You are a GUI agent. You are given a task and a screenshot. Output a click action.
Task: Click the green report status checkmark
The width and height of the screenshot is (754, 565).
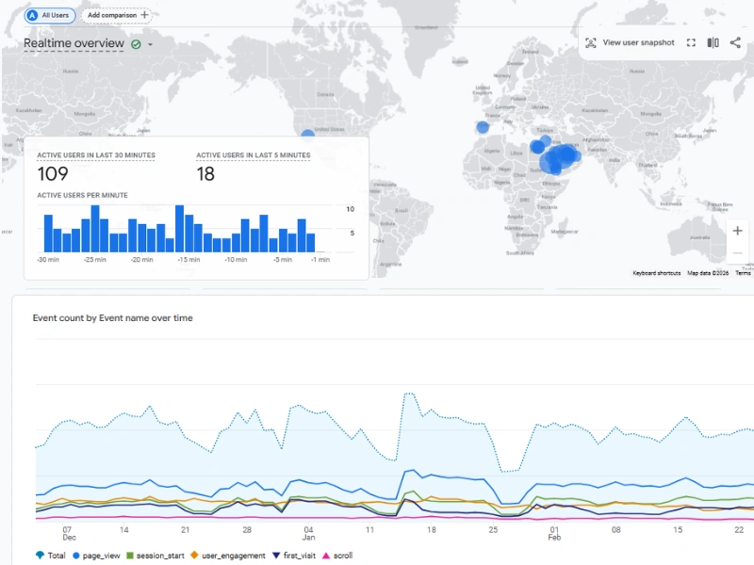(136, 44)
